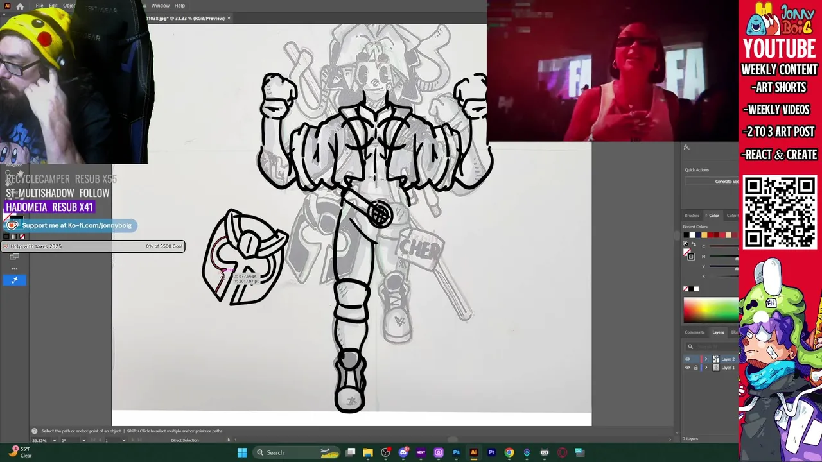Adjust the C cyan slider

tap(724, 246)
